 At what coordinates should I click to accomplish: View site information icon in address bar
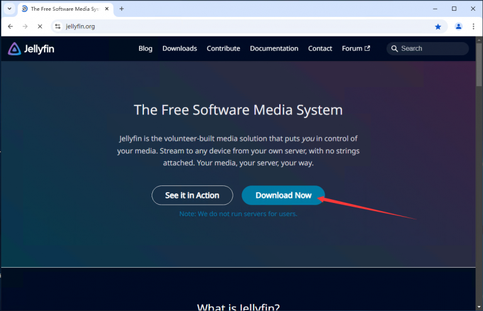57,26
